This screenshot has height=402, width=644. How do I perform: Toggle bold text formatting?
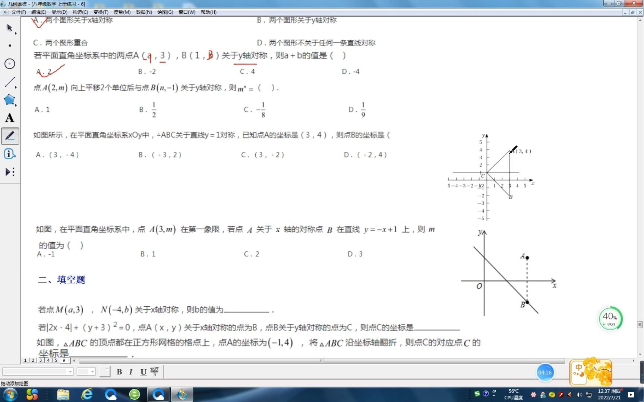pos(119,371)
